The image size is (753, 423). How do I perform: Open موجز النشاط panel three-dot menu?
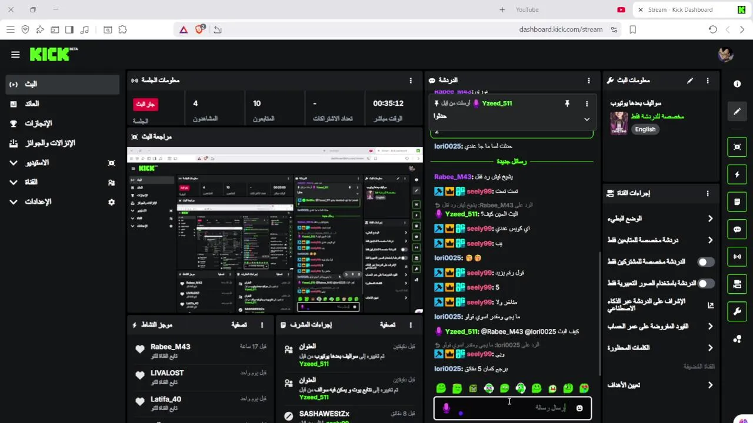[x=262, y=325]
